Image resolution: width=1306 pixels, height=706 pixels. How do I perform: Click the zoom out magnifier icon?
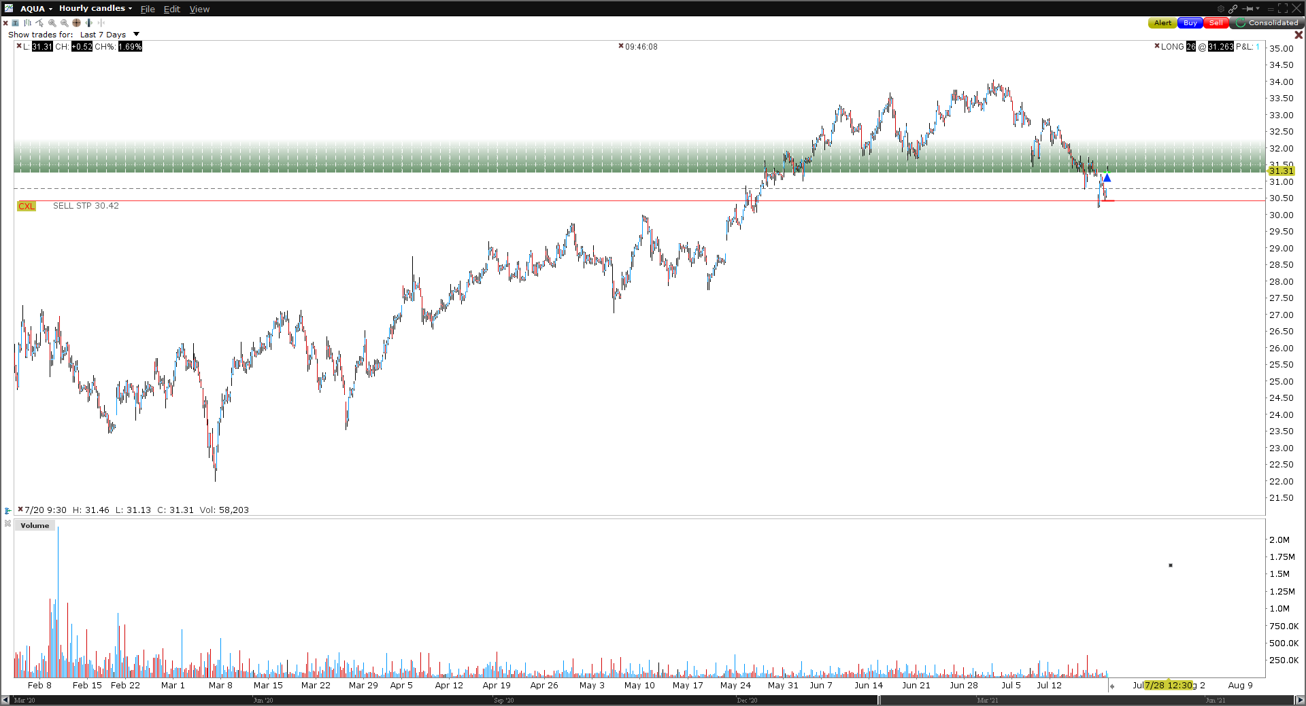(x=64, y=23)
